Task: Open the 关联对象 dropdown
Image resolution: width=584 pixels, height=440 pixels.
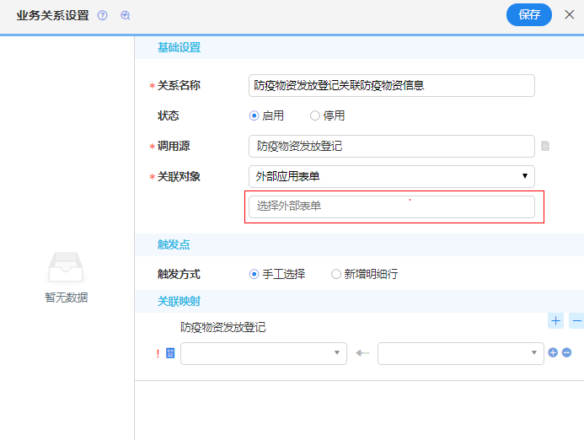Action: 392,177
